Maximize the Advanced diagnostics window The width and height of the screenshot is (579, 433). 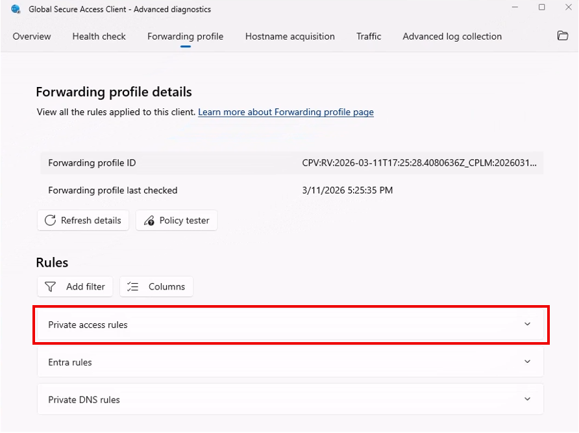pyautogui.click(x=542, y=7)
